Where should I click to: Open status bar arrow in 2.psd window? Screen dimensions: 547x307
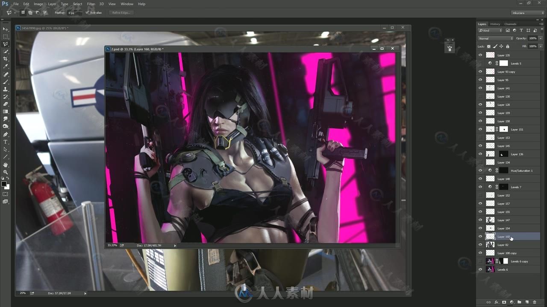click(175, 246)
